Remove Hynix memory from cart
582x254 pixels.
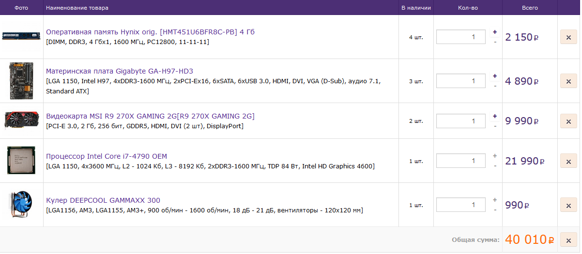[568, 37]
